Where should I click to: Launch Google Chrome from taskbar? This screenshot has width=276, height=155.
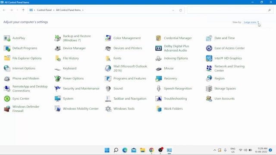(151, 150)
